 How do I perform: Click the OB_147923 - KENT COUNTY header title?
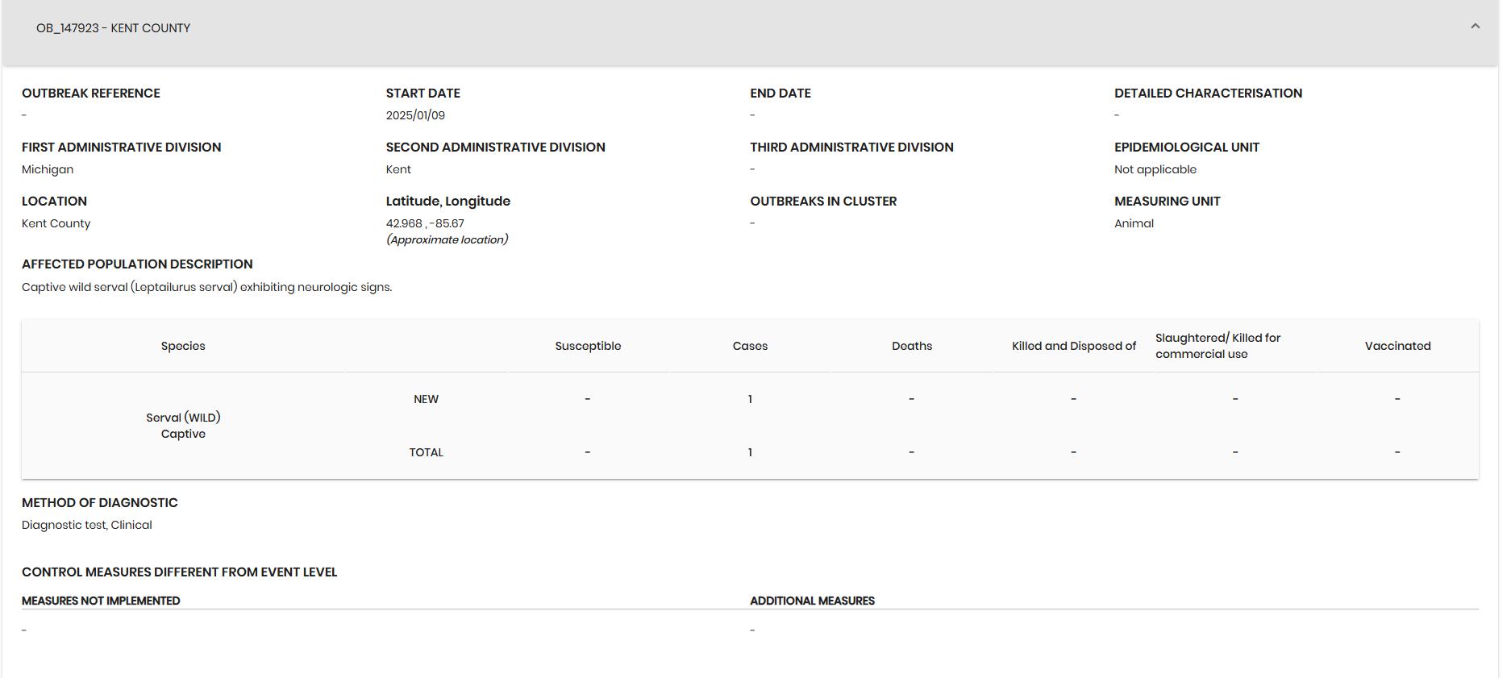click(113, 28)
